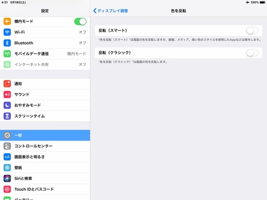This screenshot has width=267, height=200.
Task: Tap the Touch ID fingerprint icon
Action: tap(7, 189)
